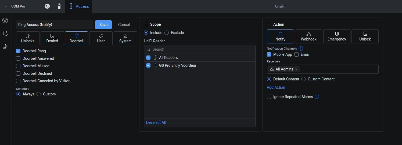
Task: Enable Doorbell Answered event
Action: click(x=18, y=58)
